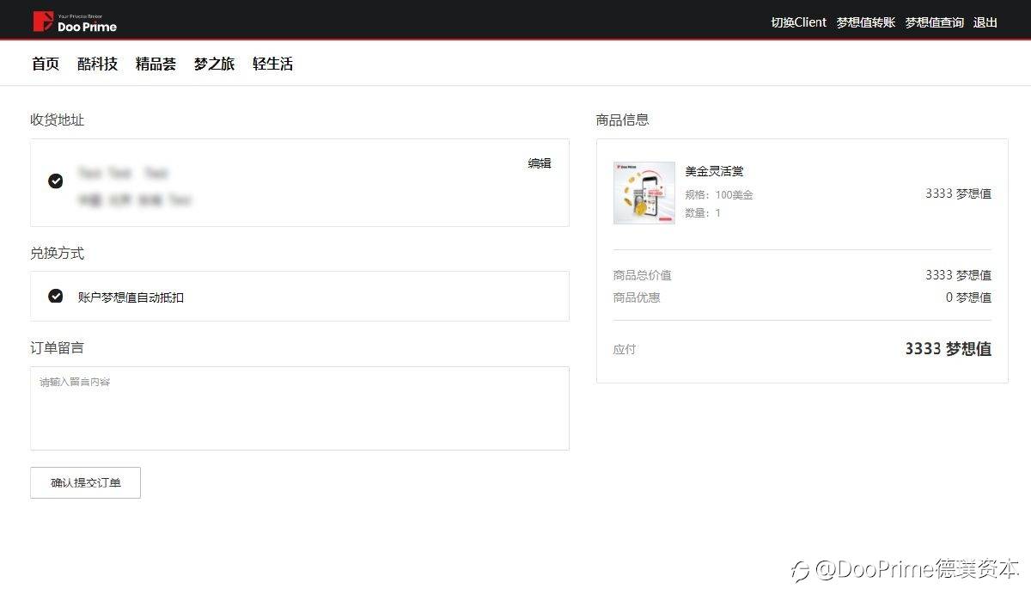Log out using the 退出 link
This screenshot has width=1031, height=607.
(x=985, y=22)
